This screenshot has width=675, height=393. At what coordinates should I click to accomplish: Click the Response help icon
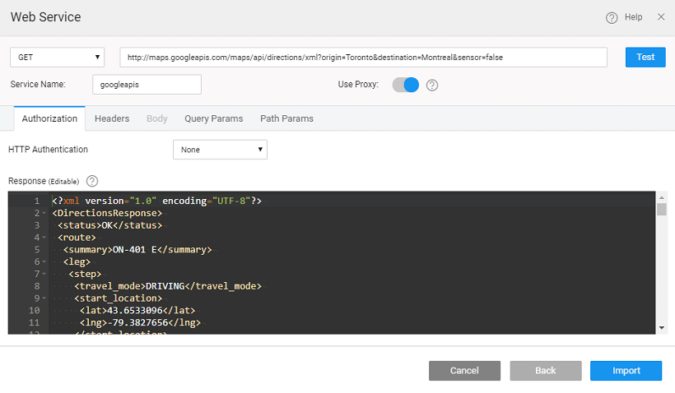click(92, 181)
